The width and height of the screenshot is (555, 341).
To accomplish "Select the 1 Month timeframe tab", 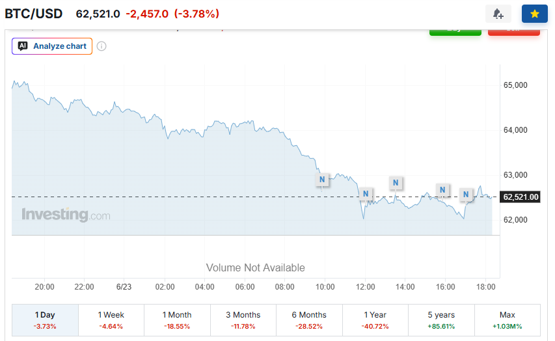I will (177, 320).
